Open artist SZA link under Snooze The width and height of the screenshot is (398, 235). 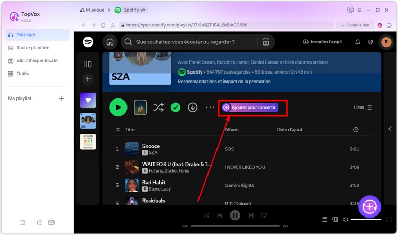(153, 152)
